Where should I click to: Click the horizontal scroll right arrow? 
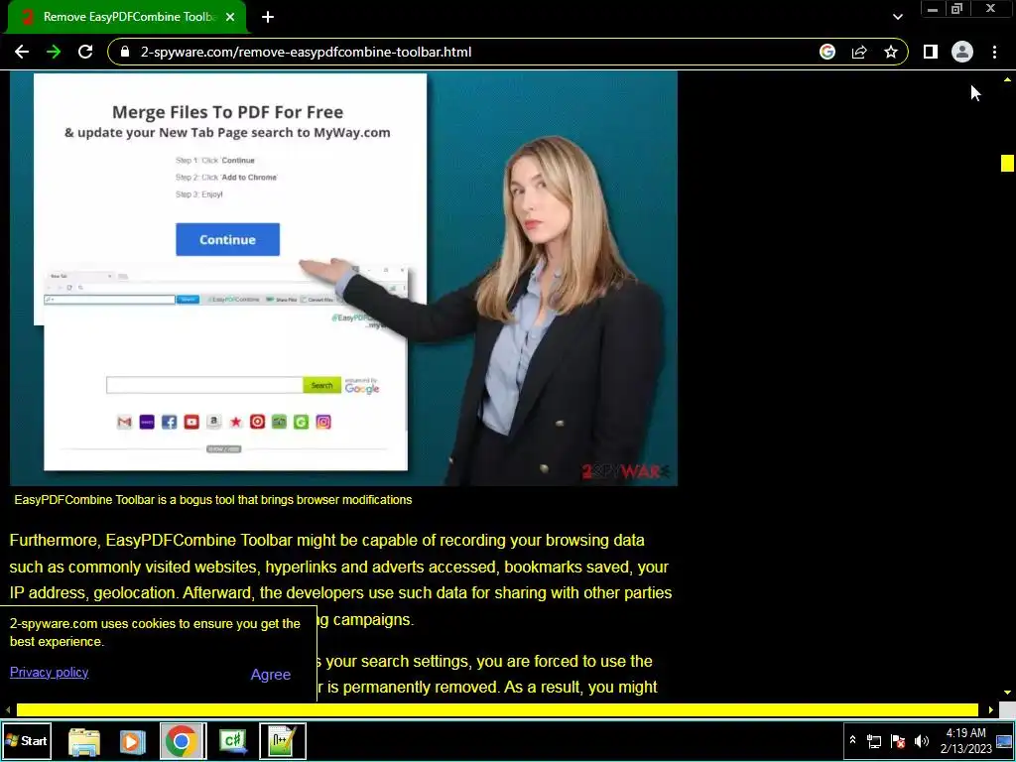991,710
